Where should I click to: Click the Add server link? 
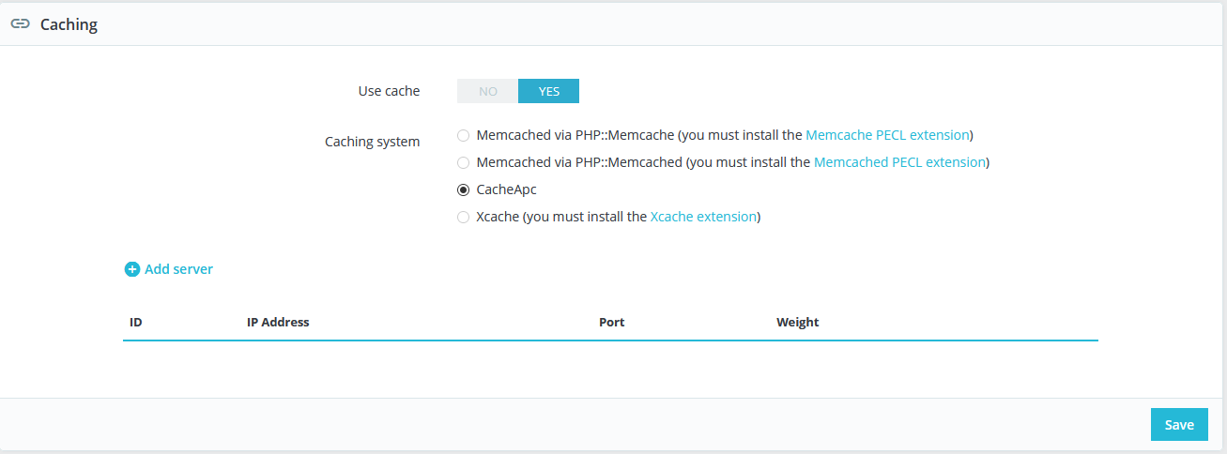coord(178,269)
